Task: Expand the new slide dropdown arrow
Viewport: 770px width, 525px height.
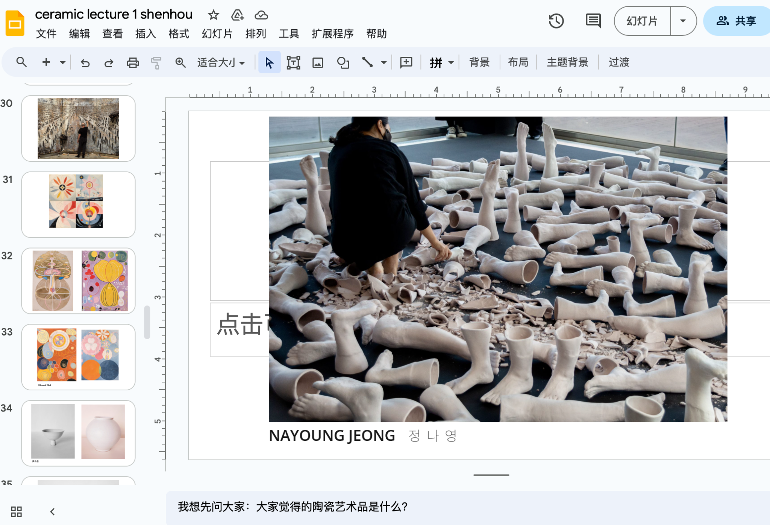Action: pos(63,62)
